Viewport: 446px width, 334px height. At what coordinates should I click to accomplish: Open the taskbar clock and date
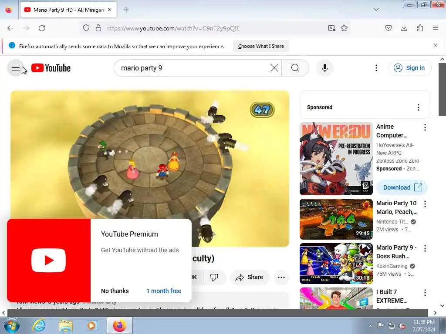tap(423, 325)
